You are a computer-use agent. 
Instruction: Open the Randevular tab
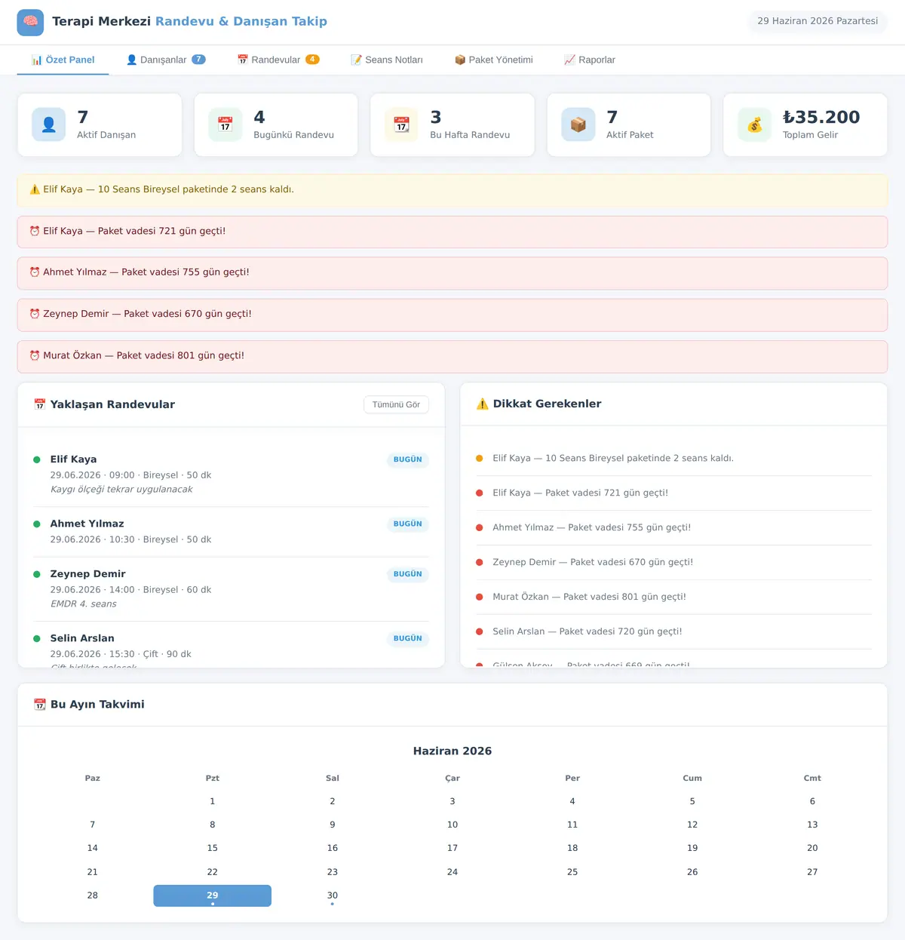click(278, 60)
